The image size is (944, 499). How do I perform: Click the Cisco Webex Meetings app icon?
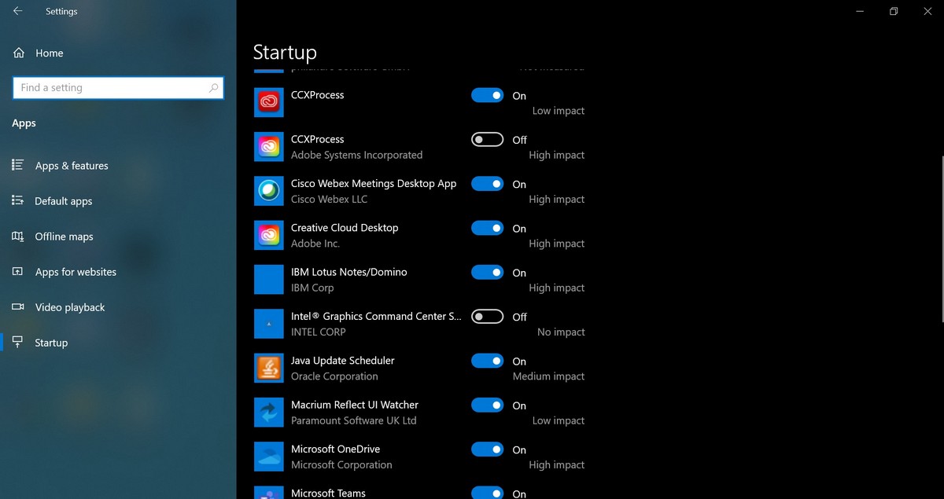click(x=269, y=191)
